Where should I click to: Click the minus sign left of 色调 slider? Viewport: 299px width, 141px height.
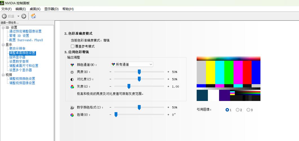(x=110, y=114)
